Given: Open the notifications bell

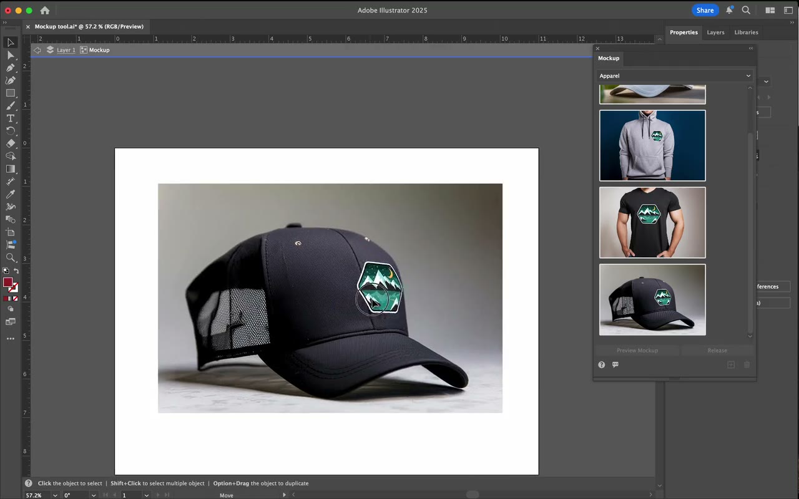Looking at the screenshot, I should (x=729, y=10).
